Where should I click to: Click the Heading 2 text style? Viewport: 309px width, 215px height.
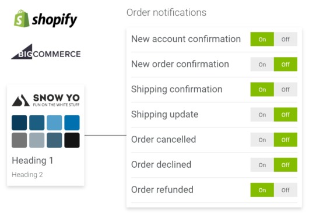pyautogui.click(x=27, y=175)
